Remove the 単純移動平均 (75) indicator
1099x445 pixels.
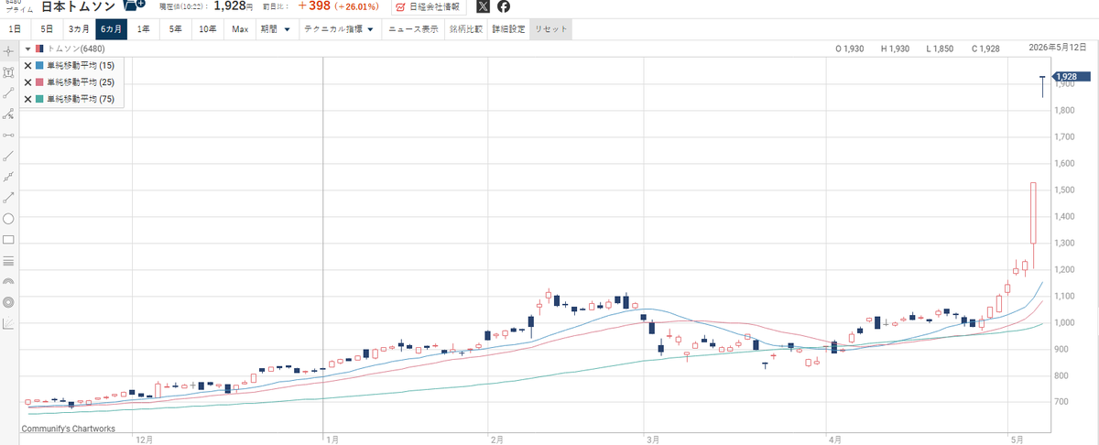coord(27,99)
